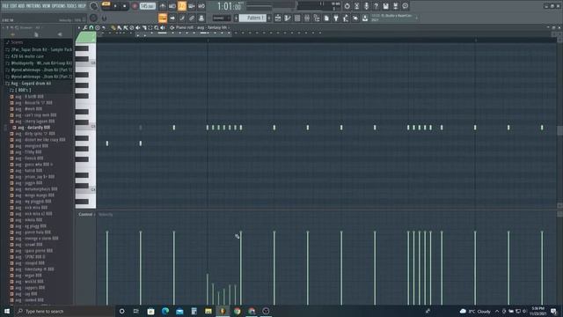This screenshot has width=563, height=317.
Task: Select avg - energized 808 sample
Action: [29, 146]
